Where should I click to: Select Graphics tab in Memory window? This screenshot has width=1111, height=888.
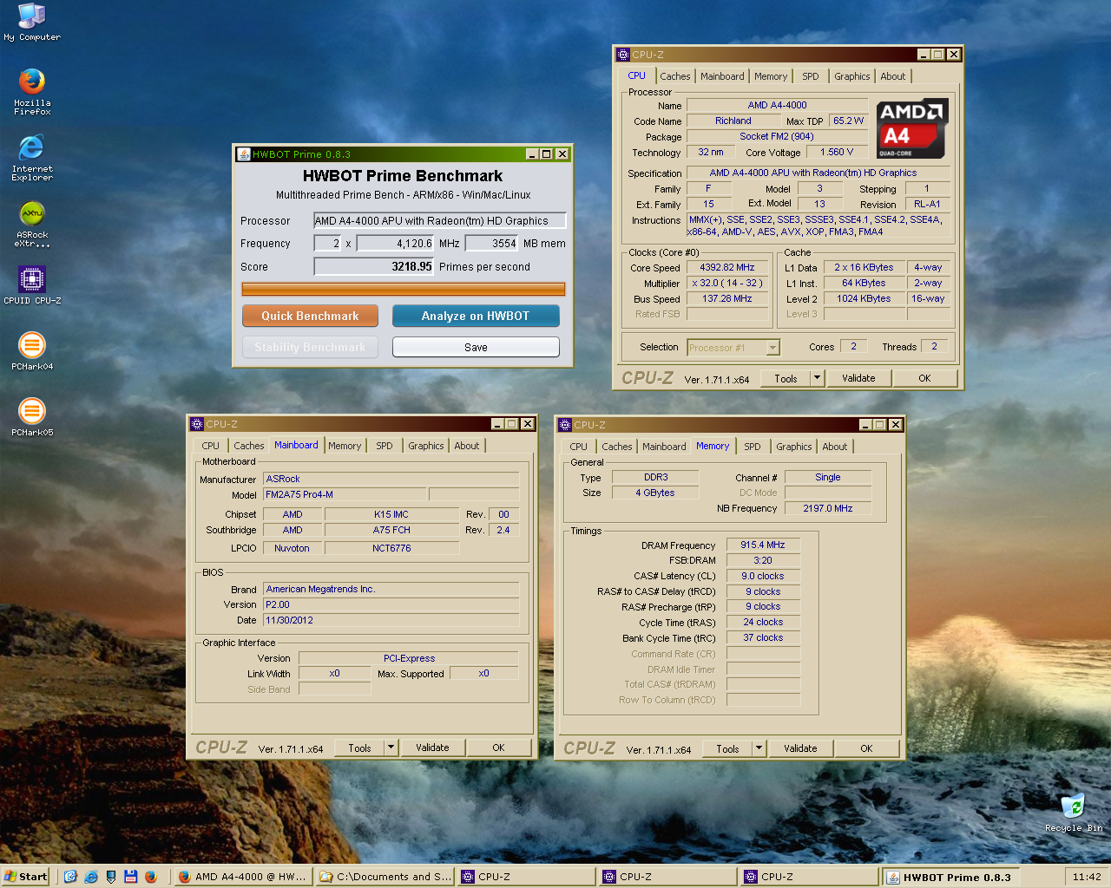(x=794, y=447)
